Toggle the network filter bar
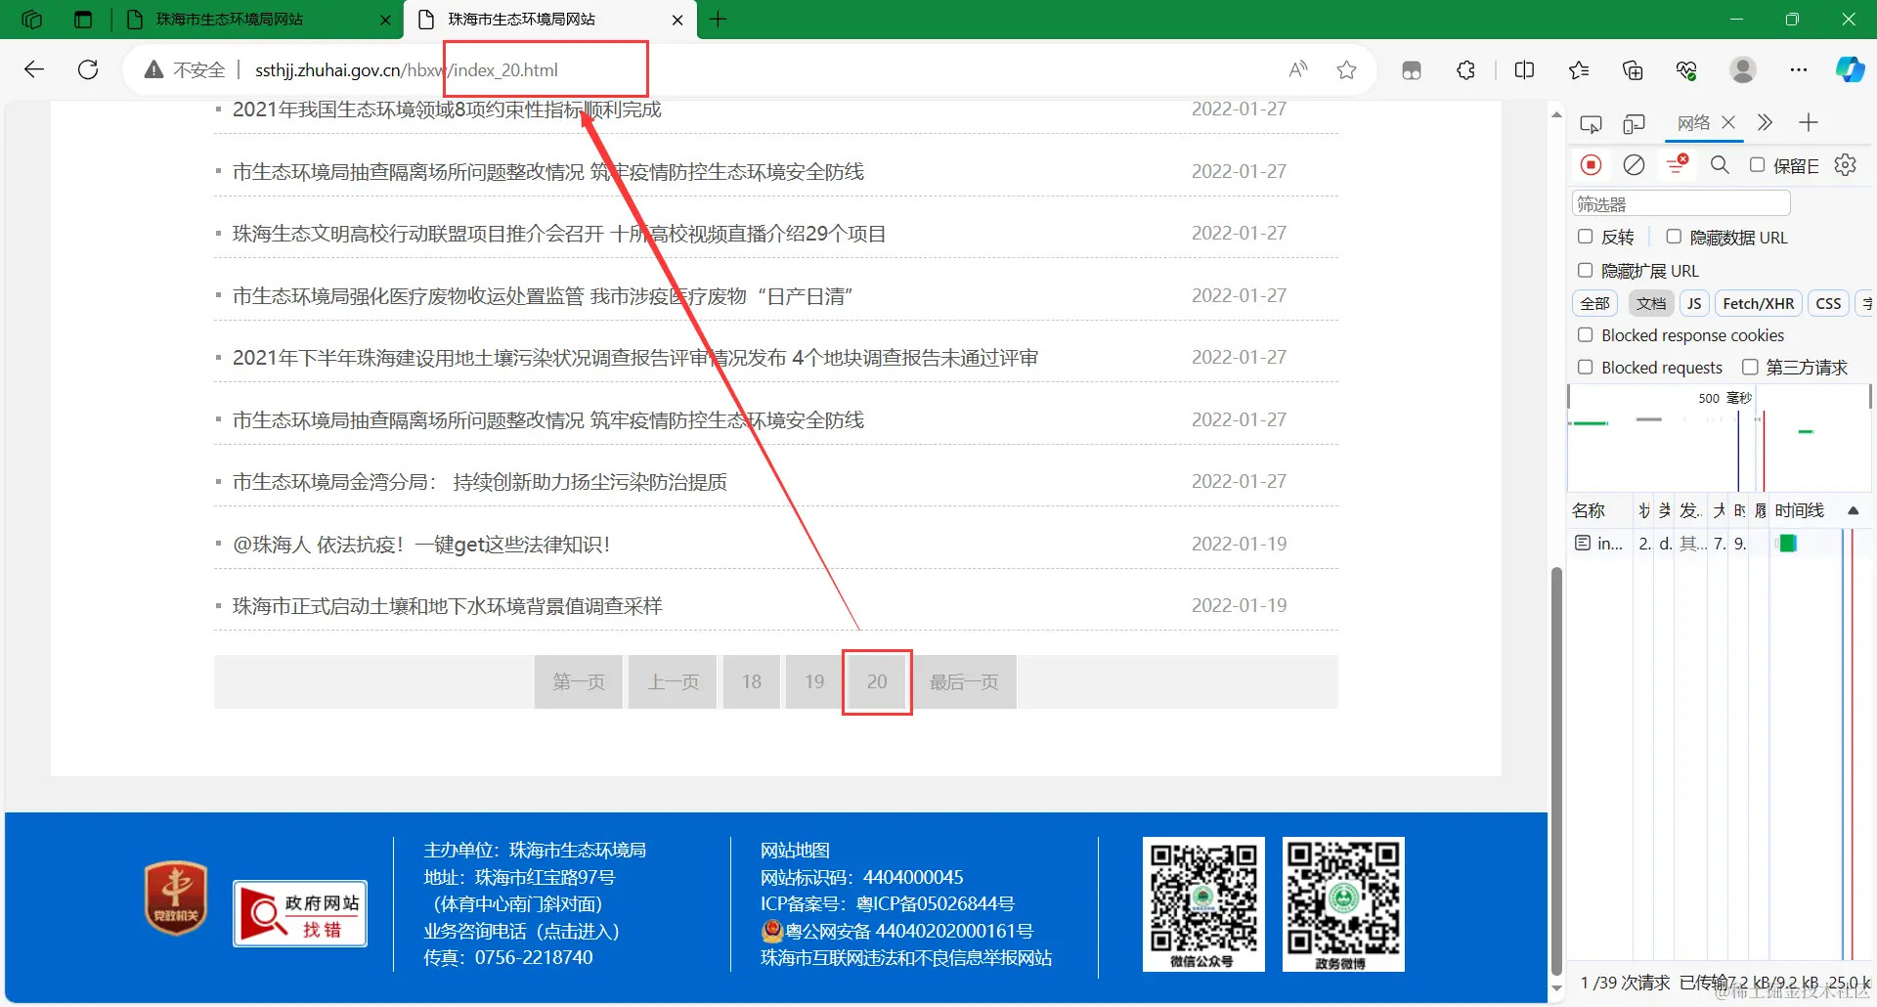The image size is (1877, 1007). click(1678, 164)
